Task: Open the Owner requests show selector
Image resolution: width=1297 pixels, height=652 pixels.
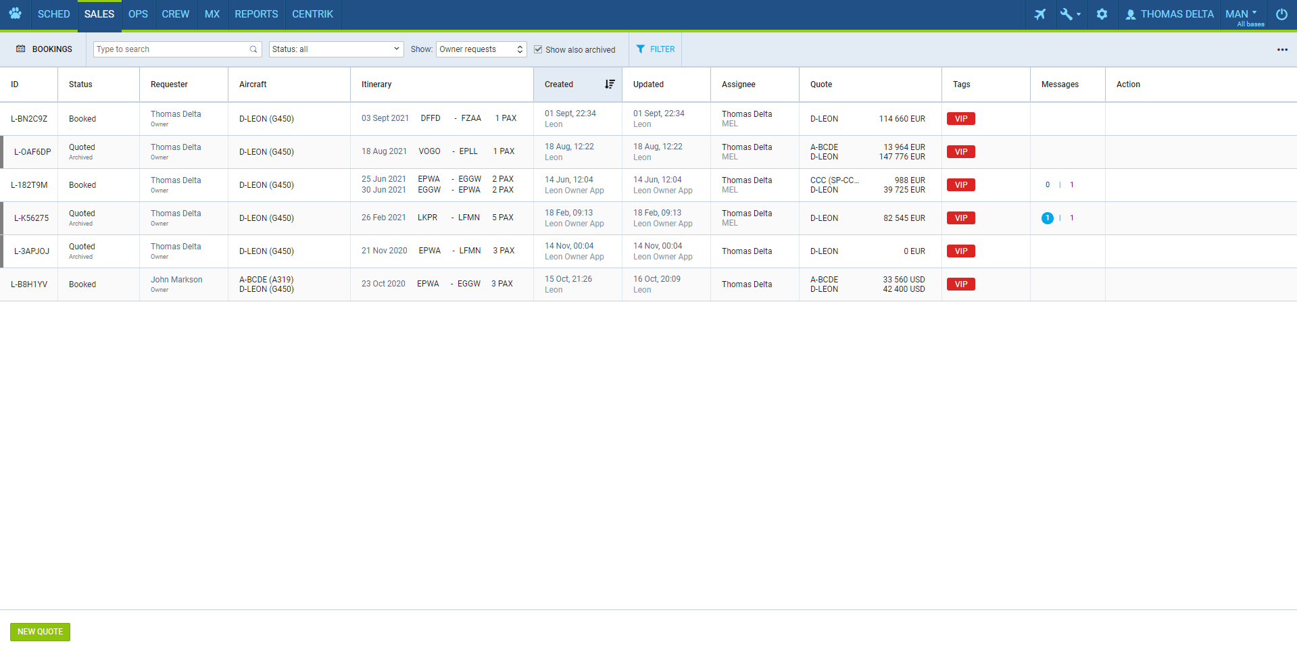Action: click(481, 49)
